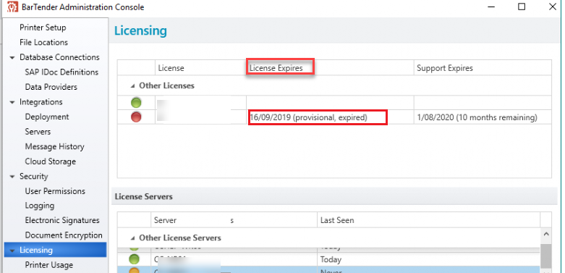Sort by Support Expires column header
565x273 pixels.
coord(483,68)
